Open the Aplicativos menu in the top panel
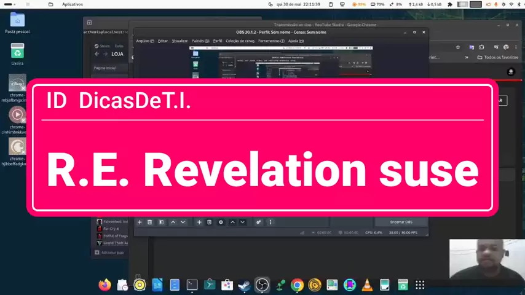Screen dimensions: 525x295 coord(72,4)
